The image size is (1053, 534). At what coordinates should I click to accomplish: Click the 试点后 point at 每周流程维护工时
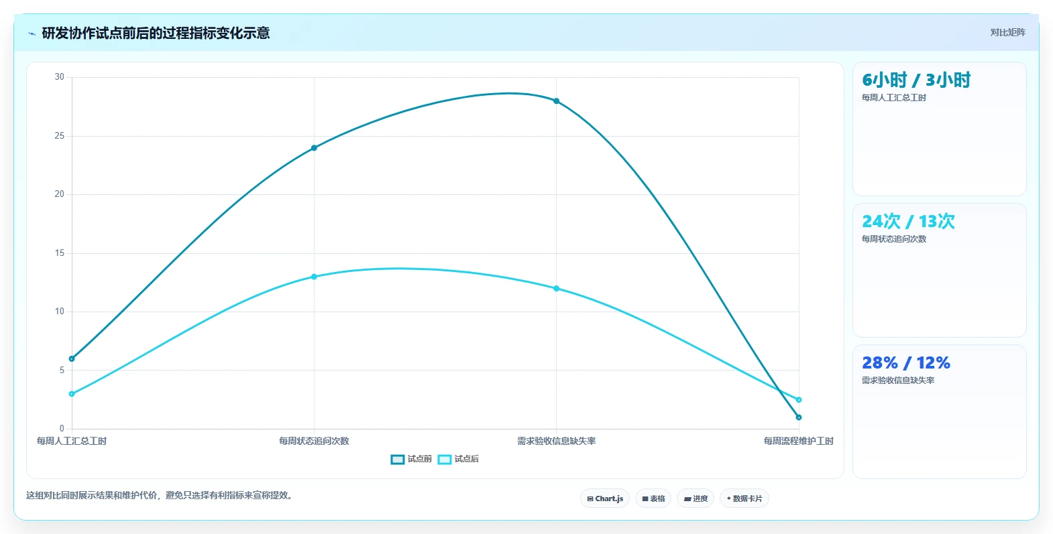799,400
